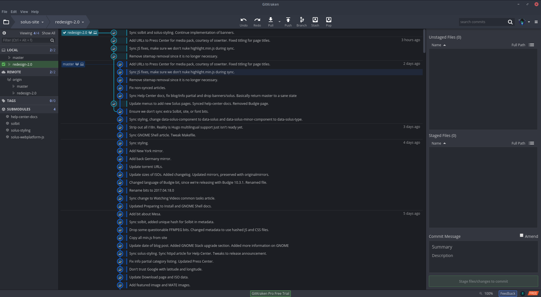Click the TAGS section tag icon
Image resolution: width=541 pixels, height=297 pixels.
click(4, 101)
